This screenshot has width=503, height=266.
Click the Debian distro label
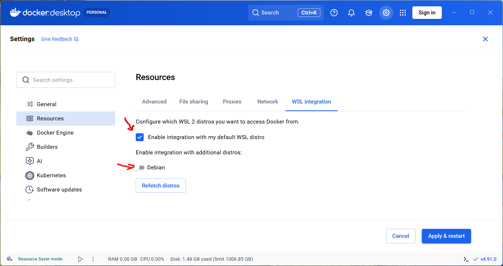(156, 168)
